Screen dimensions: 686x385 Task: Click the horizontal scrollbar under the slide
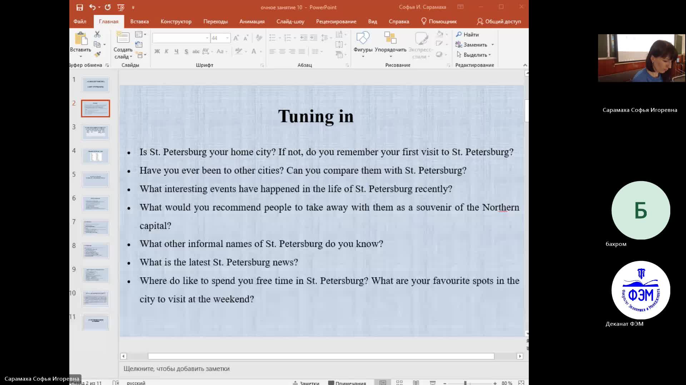(321, 356)
